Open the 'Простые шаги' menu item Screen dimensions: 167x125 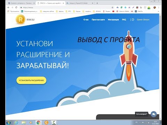click(98, 20)
